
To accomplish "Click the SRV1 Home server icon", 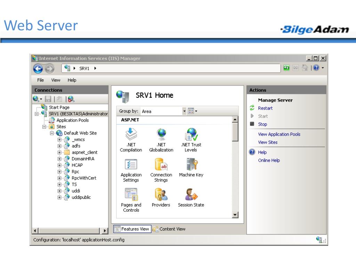I will 123,96.
